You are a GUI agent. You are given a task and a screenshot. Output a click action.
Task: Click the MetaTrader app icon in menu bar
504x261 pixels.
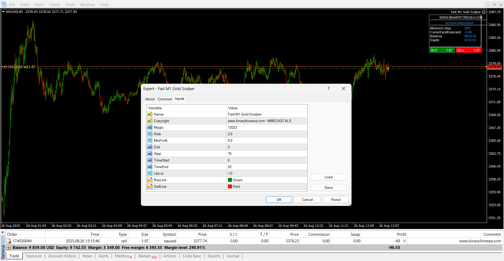coord(4,4)
